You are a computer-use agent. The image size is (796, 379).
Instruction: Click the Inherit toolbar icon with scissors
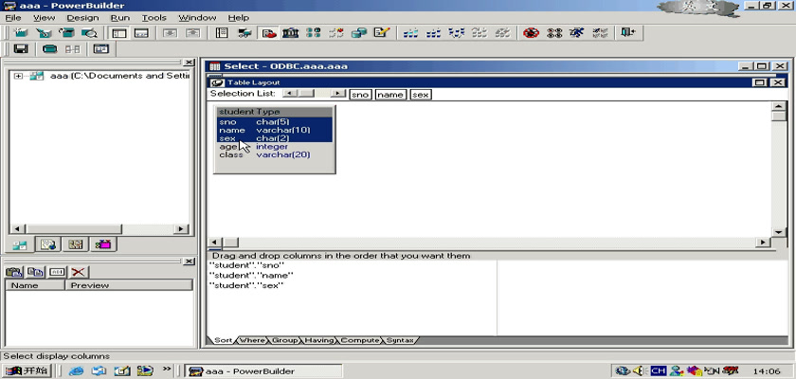(x=44, y=33)
